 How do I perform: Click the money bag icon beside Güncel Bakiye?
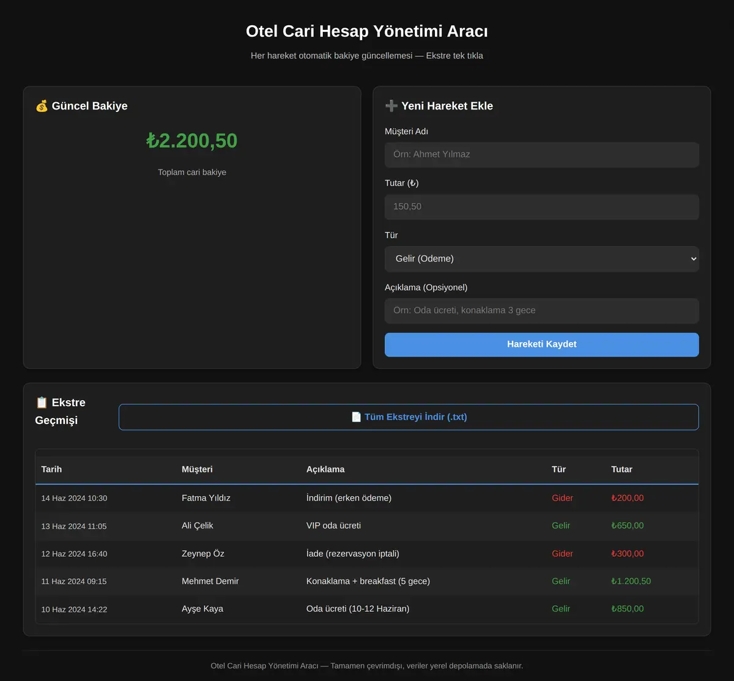pos(42,106)
